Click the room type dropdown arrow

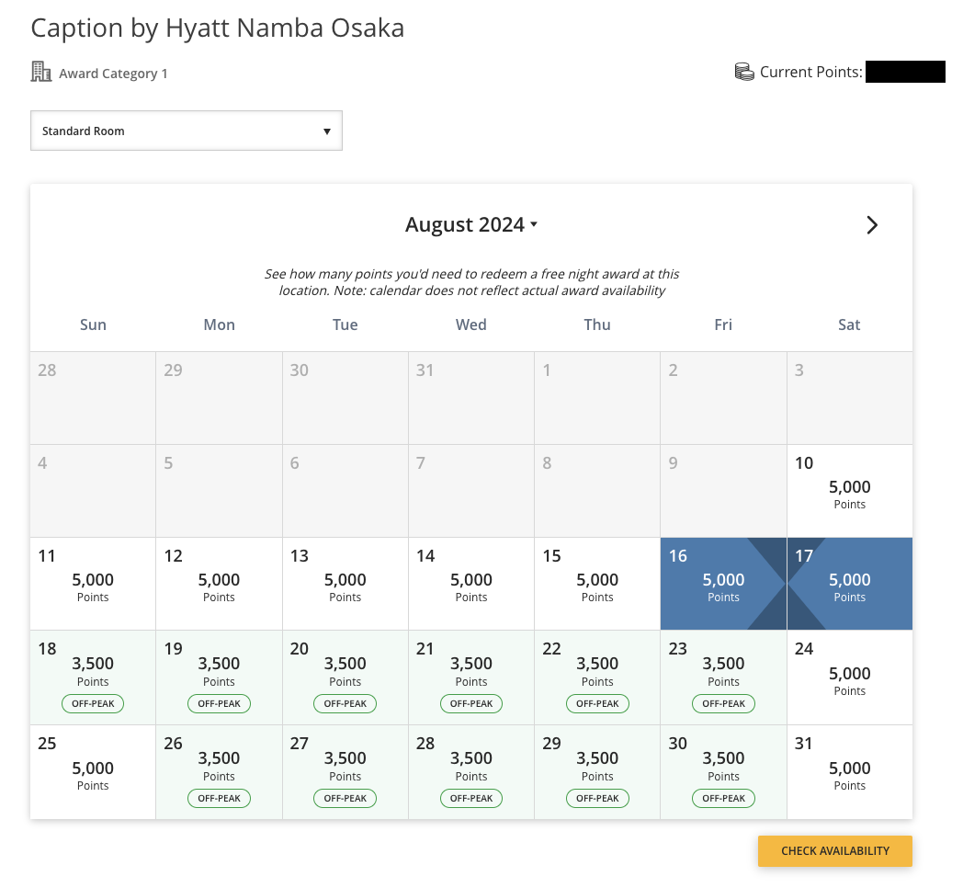327,131
